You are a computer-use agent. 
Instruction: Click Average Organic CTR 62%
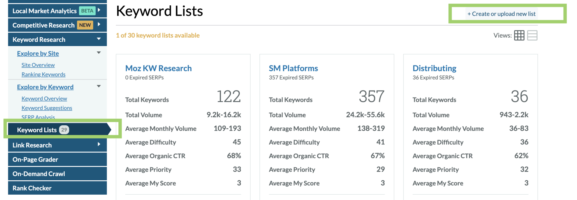(x=521, y=156)
